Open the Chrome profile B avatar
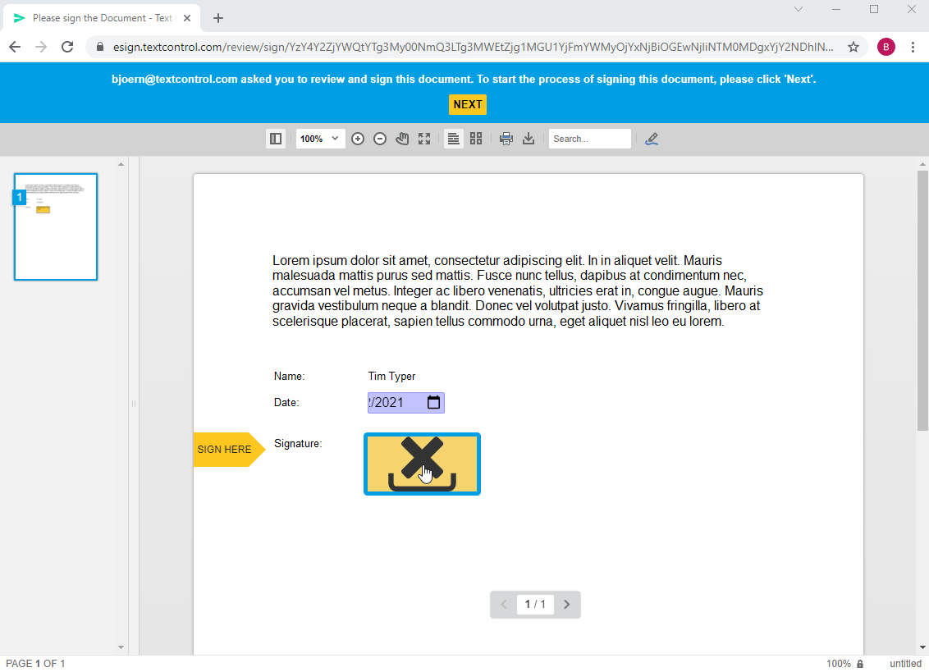The width and height of the screenshot is (929, 672). pyautogui.click(x=886, y=47)
